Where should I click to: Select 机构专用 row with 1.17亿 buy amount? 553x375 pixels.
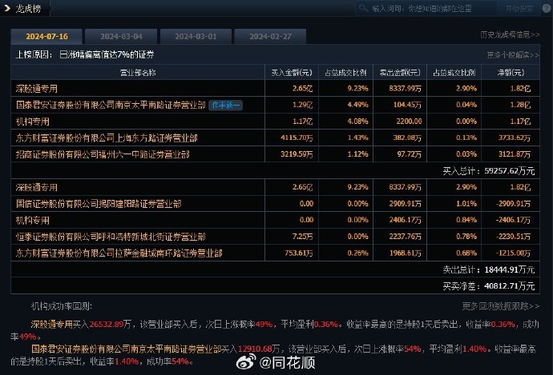275,122
